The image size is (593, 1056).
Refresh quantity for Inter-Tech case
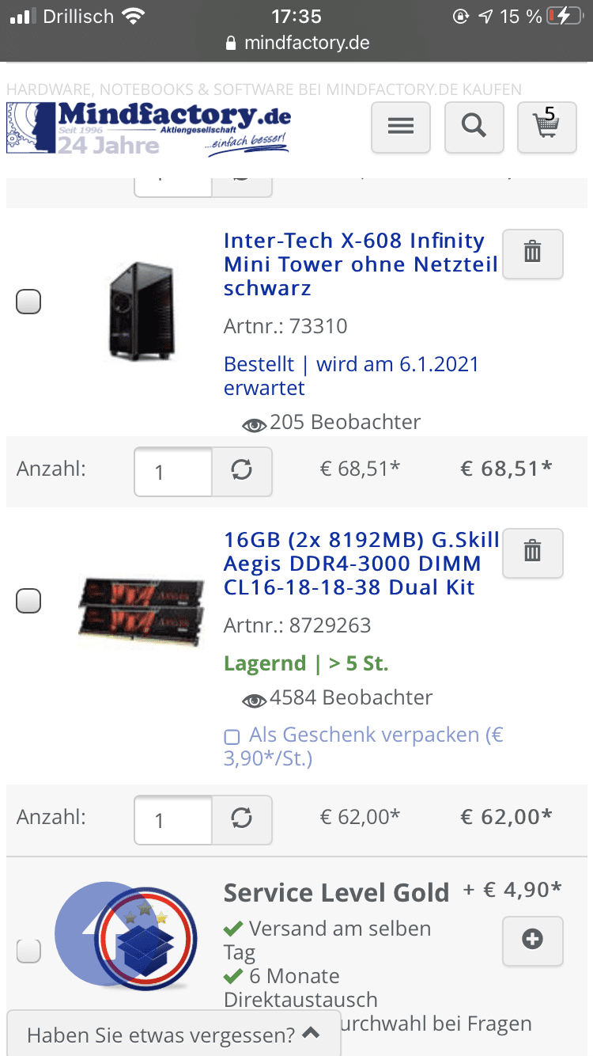pyautogui.click(x=242, y=471)
